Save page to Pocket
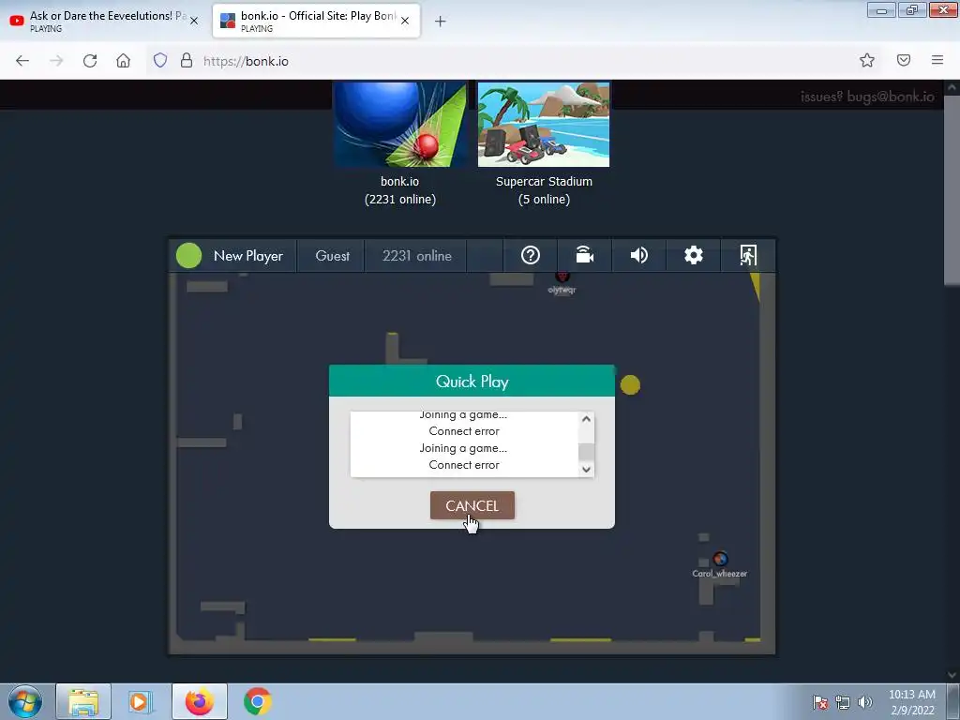This screenshot has height=720, width=960. click(x=903, y=60)
